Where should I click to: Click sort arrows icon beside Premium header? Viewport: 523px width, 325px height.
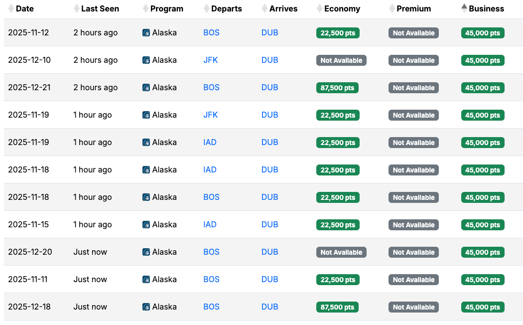tap(392, 8)
